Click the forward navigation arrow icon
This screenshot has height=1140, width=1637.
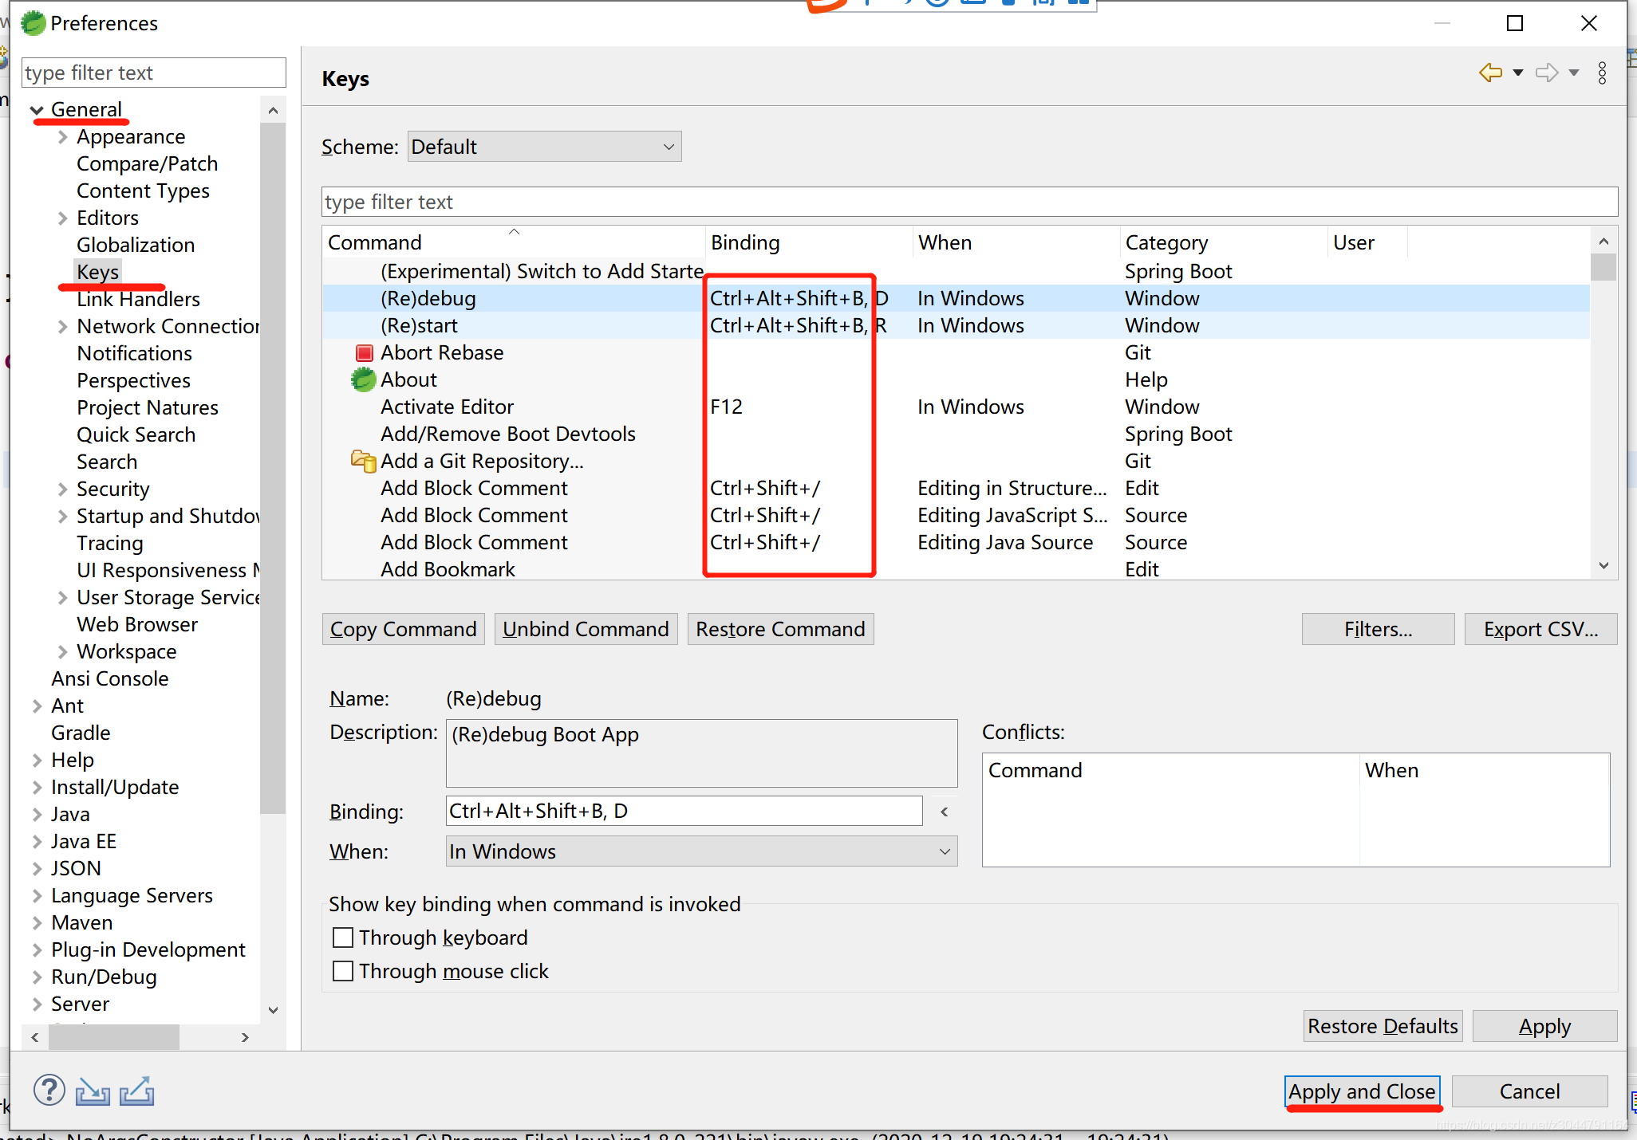click(1547, 73)
